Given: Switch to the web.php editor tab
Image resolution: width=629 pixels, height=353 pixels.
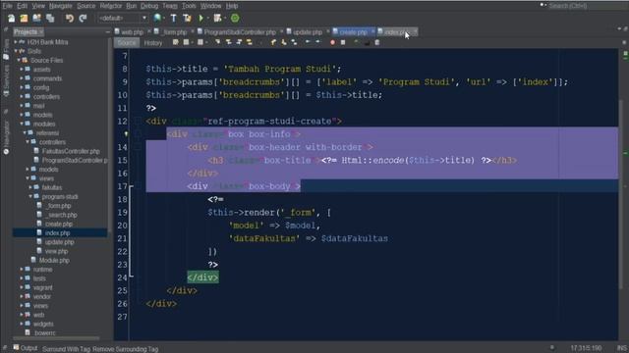Looking at the screenshot, I should click(x=132, y=32).
